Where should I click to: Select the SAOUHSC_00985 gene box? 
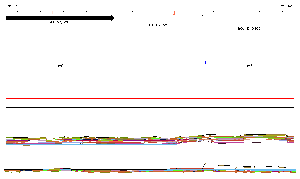pyautogui.click(x=249, y=18)
